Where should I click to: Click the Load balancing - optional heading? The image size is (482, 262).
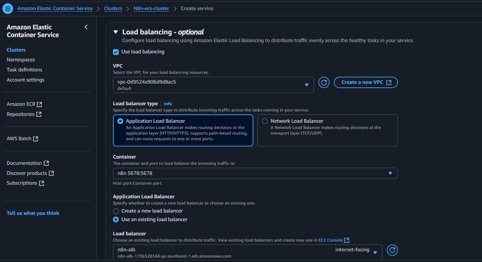click(163, 32)
